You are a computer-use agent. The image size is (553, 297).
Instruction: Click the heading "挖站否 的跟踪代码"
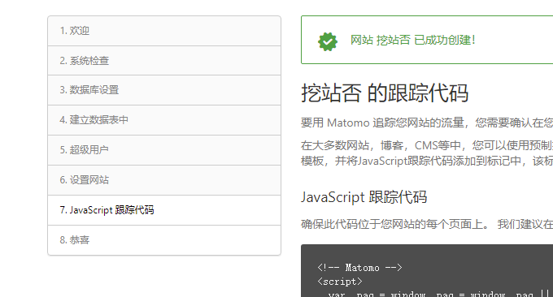[x=385, y=93]
